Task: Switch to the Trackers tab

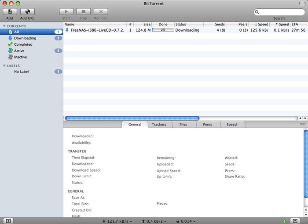Action: (159, 125)
